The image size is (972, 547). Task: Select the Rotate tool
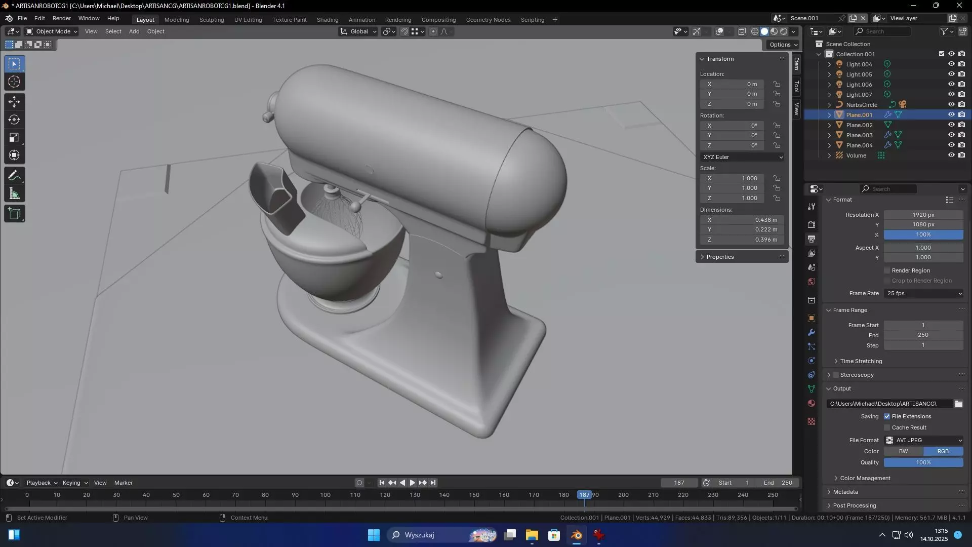[x=14, y=120]
